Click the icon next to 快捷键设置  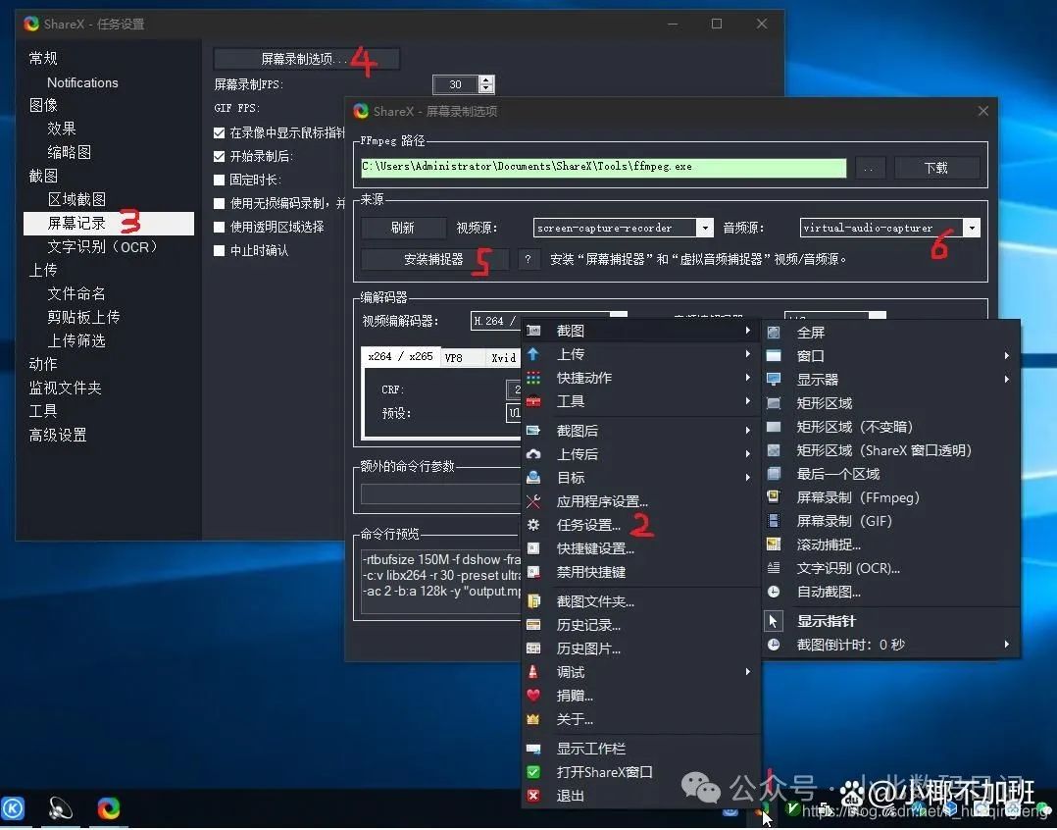(533, 548)
